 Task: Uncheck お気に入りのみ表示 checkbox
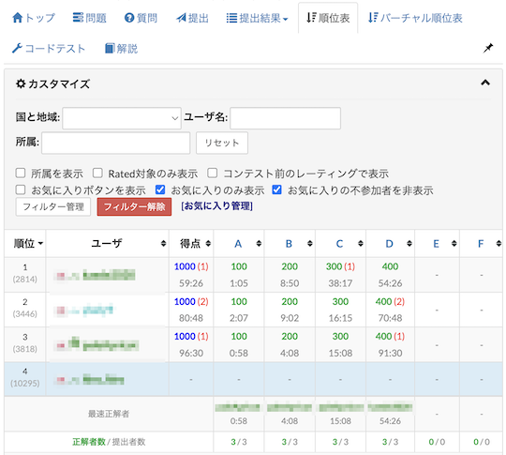(160, 190)
